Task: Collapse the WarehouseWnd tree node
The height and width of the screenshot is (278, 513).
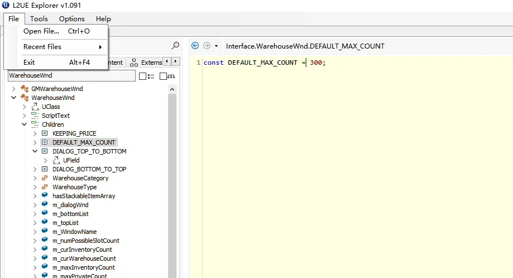Action: (x=14, y=98)
